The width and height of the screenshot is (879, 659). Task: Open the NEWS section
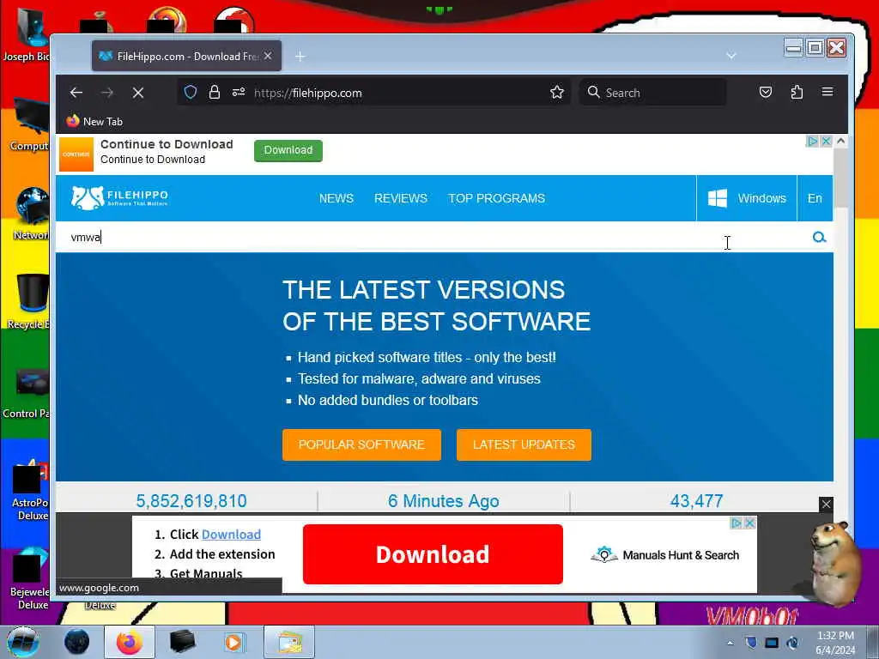click(336, 198)
